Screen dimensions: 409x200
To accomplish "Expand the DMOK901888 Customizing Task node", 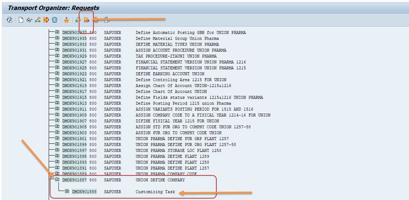I will click(x=67, y=191).
